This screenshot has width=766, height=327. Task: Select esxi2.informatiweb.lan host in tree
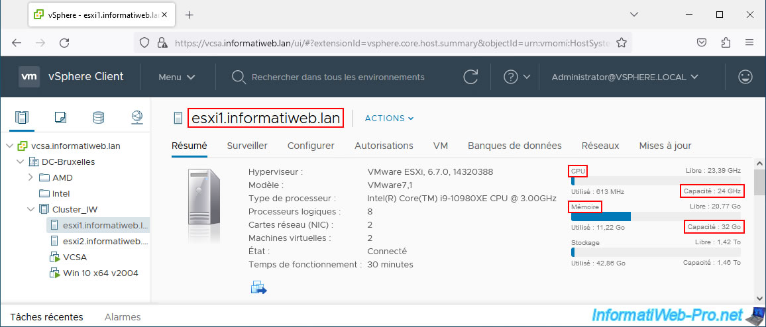105,241
